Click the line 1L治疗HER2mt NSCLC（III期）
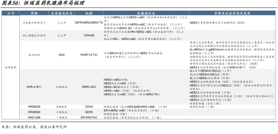This screenshot has width=278, height=134. pos(210,75)
